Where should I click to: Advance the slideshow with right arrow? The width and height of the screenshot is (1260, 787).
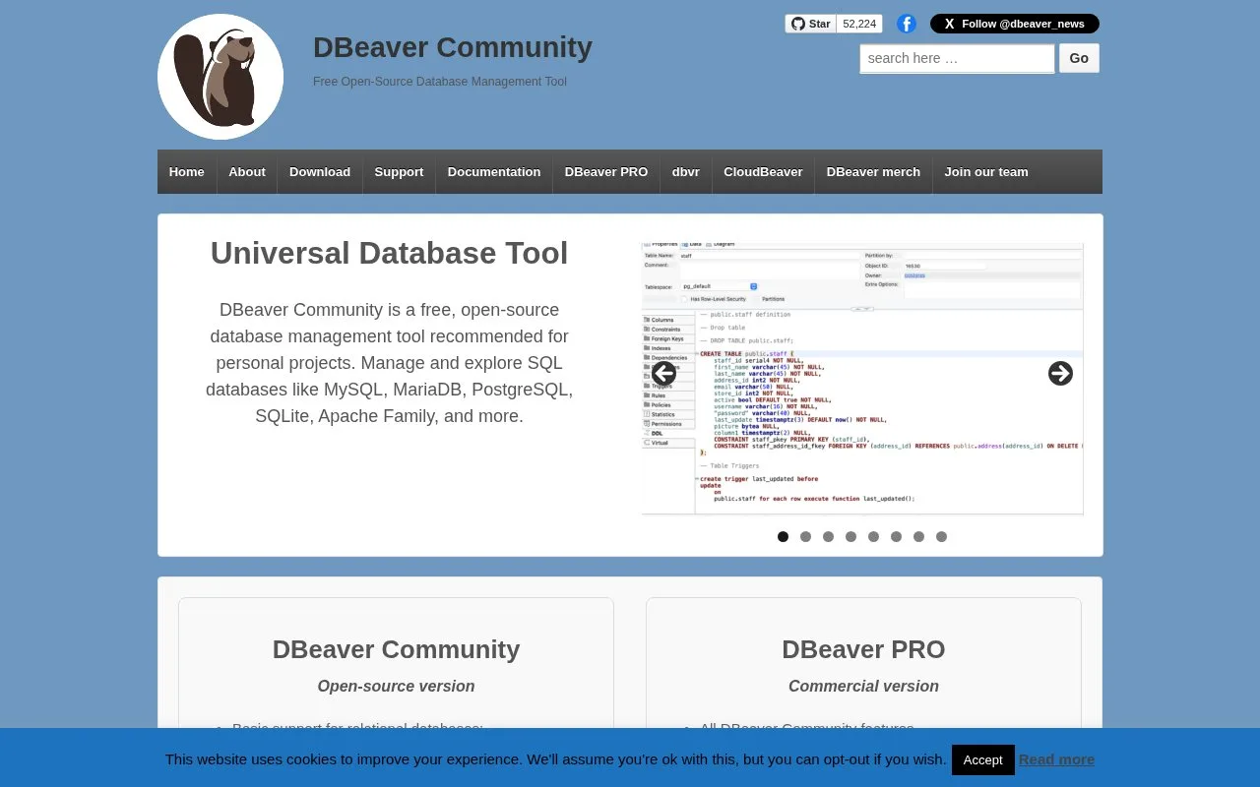coord(1060,374)
